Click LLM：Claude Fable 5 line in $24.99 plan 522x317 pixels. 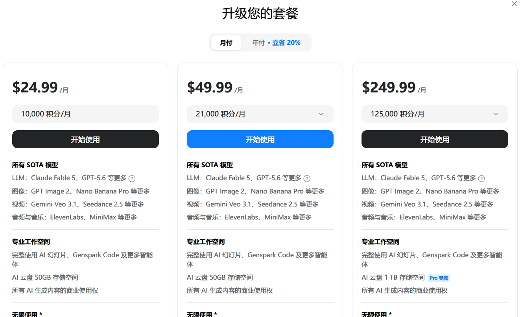pos(69,178)
